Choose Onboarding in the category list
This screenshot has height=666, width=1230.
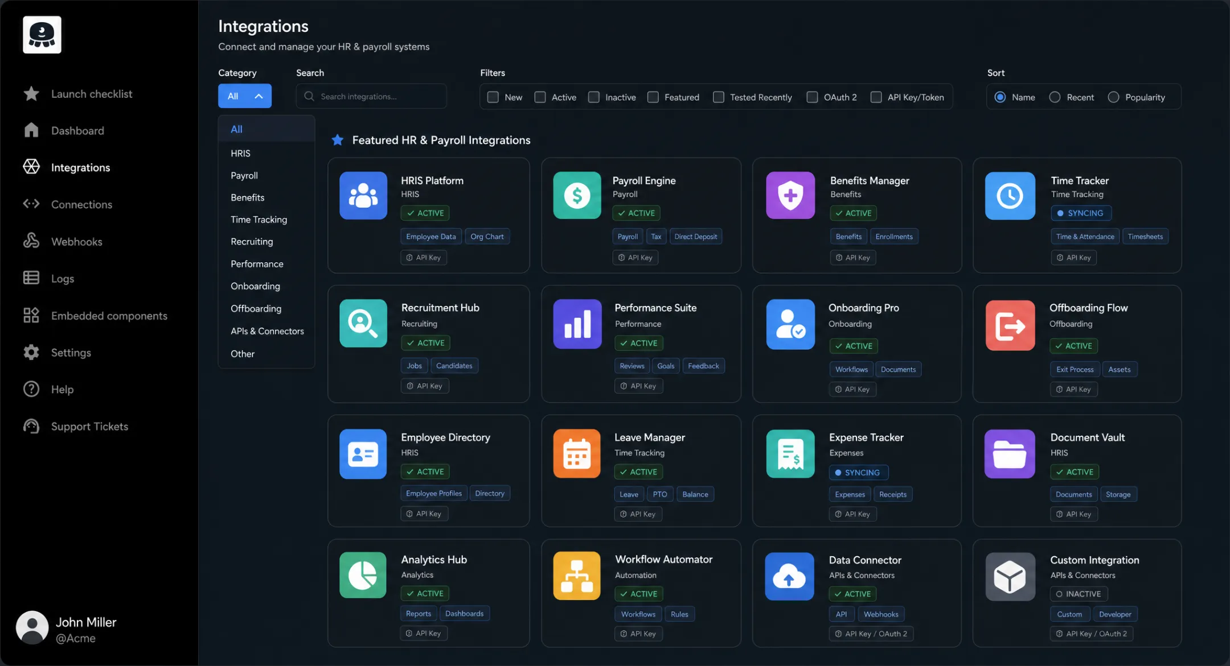tap(266, 286)
